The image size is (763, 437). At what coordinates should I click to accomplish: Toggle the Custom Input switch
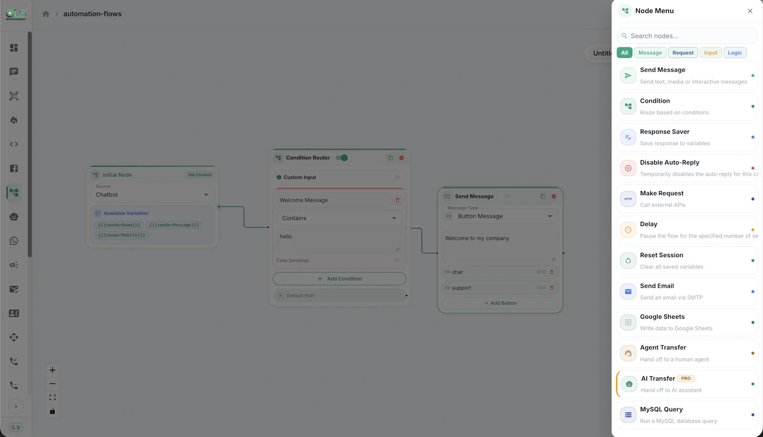(397, 177)
